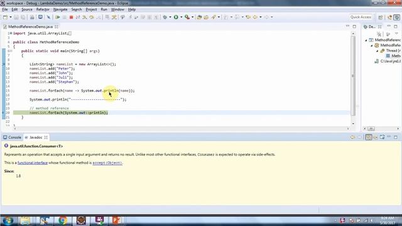Click Open Attached Javadoc in Browser icon
The height and width of the screenshot is (226, 402).
383,137
